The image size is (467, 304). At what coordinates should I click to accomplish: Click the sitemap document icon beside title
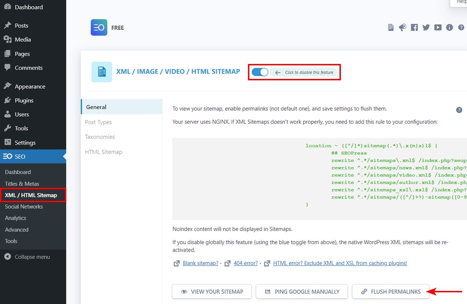101,72
